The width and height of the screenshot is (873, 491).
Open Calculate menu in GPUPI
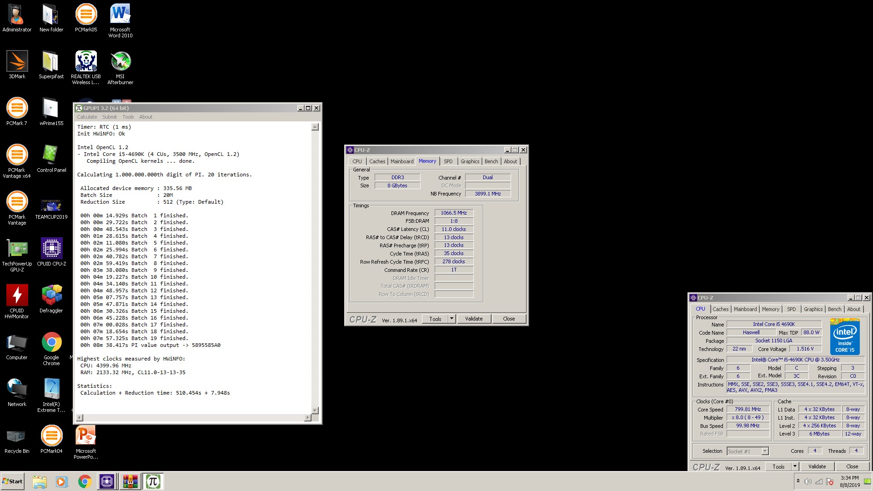(87, 117)
